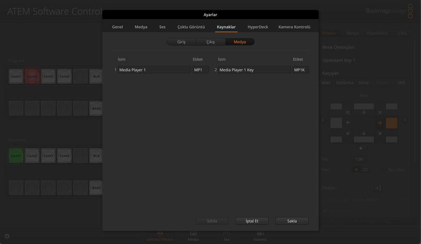Click Sakla to save settings
The height and width of the screenshot is (244, 421).
(292, 221)
